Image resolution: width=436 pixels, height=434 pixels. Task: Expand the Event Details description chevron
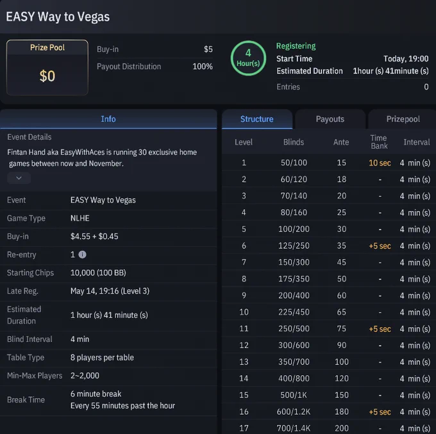(19, 178)
